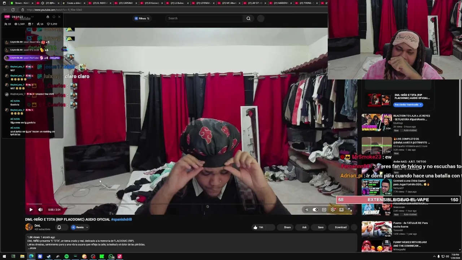The width and height of the screenshot is (462, 260).
Task: Click the browser address bar URL
Action: point(54,10)
